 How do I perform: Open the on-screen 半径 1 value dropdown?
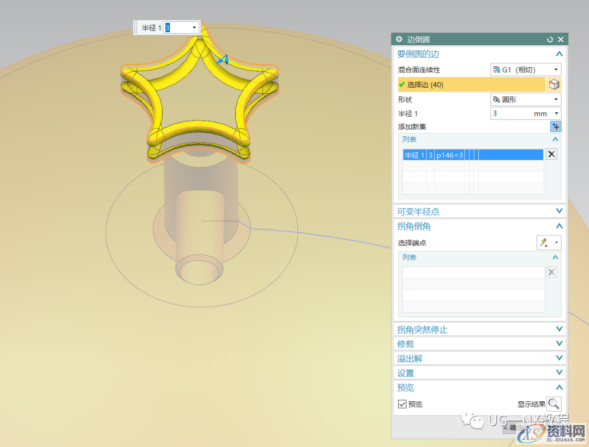tap(194, 27)
